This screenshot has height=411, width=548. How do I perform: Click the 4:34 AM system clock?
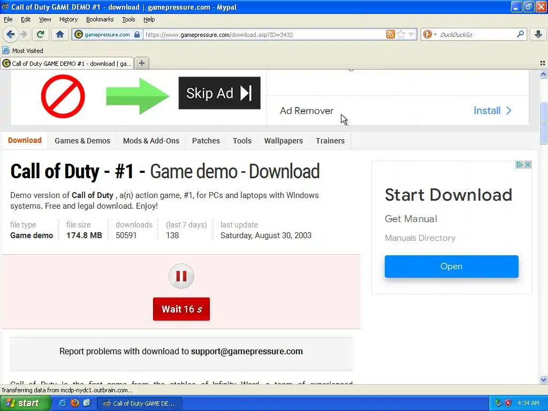528,403
